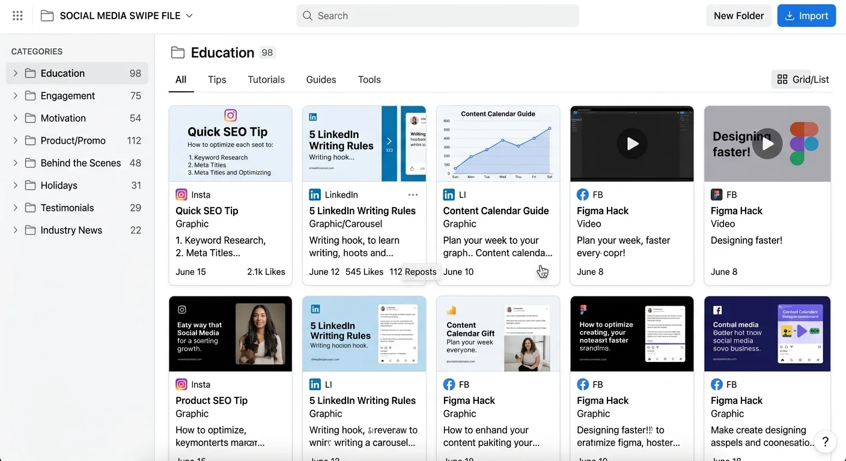This screenshot has height=461, width=846.
Task: Click the Product/Promo folder icon in the sidebar
Action: [30, 140]
